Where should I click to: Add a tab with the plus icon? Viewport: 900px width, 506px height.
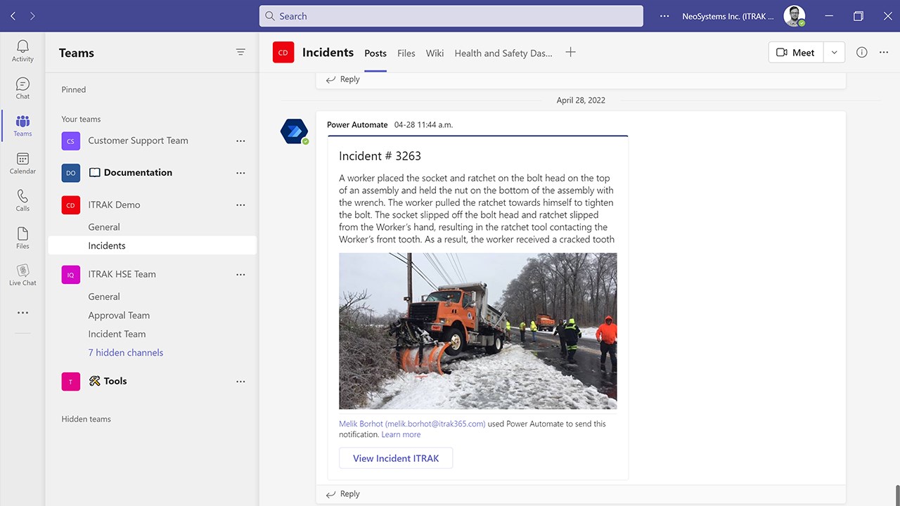(x=570, y=52)
